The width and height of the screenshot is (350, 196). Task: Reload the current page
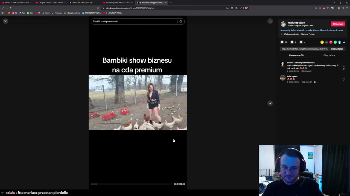[x=11, y=8]
